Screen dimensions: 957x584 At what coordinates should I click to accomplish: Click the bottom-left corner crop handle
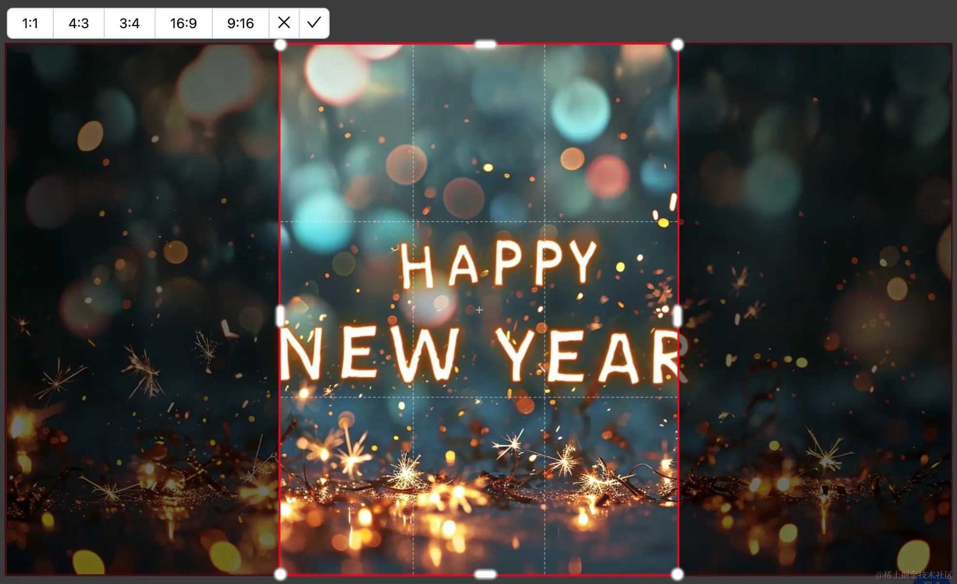pos(280,574)
